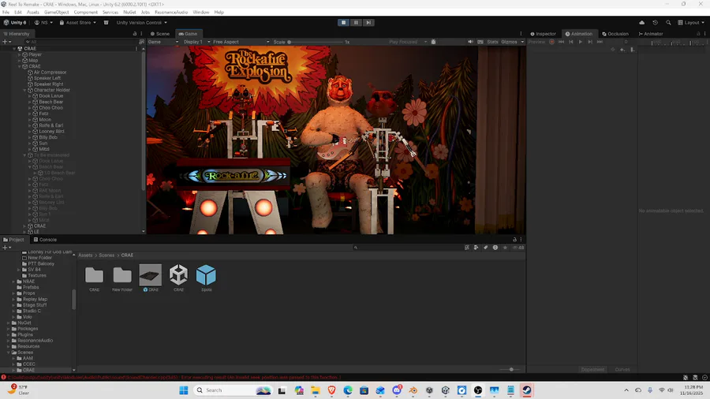Toggle Gizmos in the Game view

(x=509, y=42)
